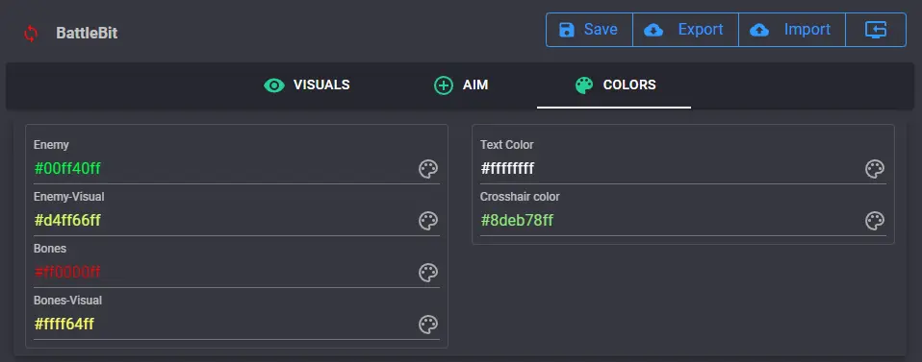Import settings with the Import button
Screen dimensions: 922x362
[x=792, y=30]
